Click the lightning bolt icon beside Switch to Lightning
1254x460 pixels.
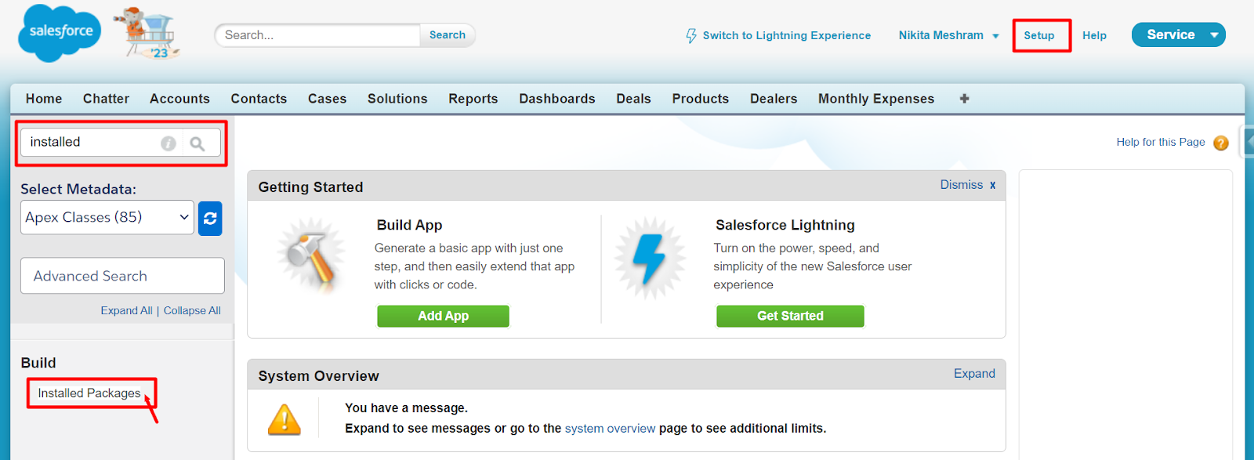click(x=691, y=36)
